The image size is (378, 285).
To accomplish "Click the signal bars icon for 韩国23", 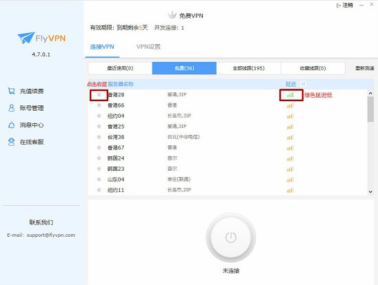I will pyautogui.click(x=290, y=169).
